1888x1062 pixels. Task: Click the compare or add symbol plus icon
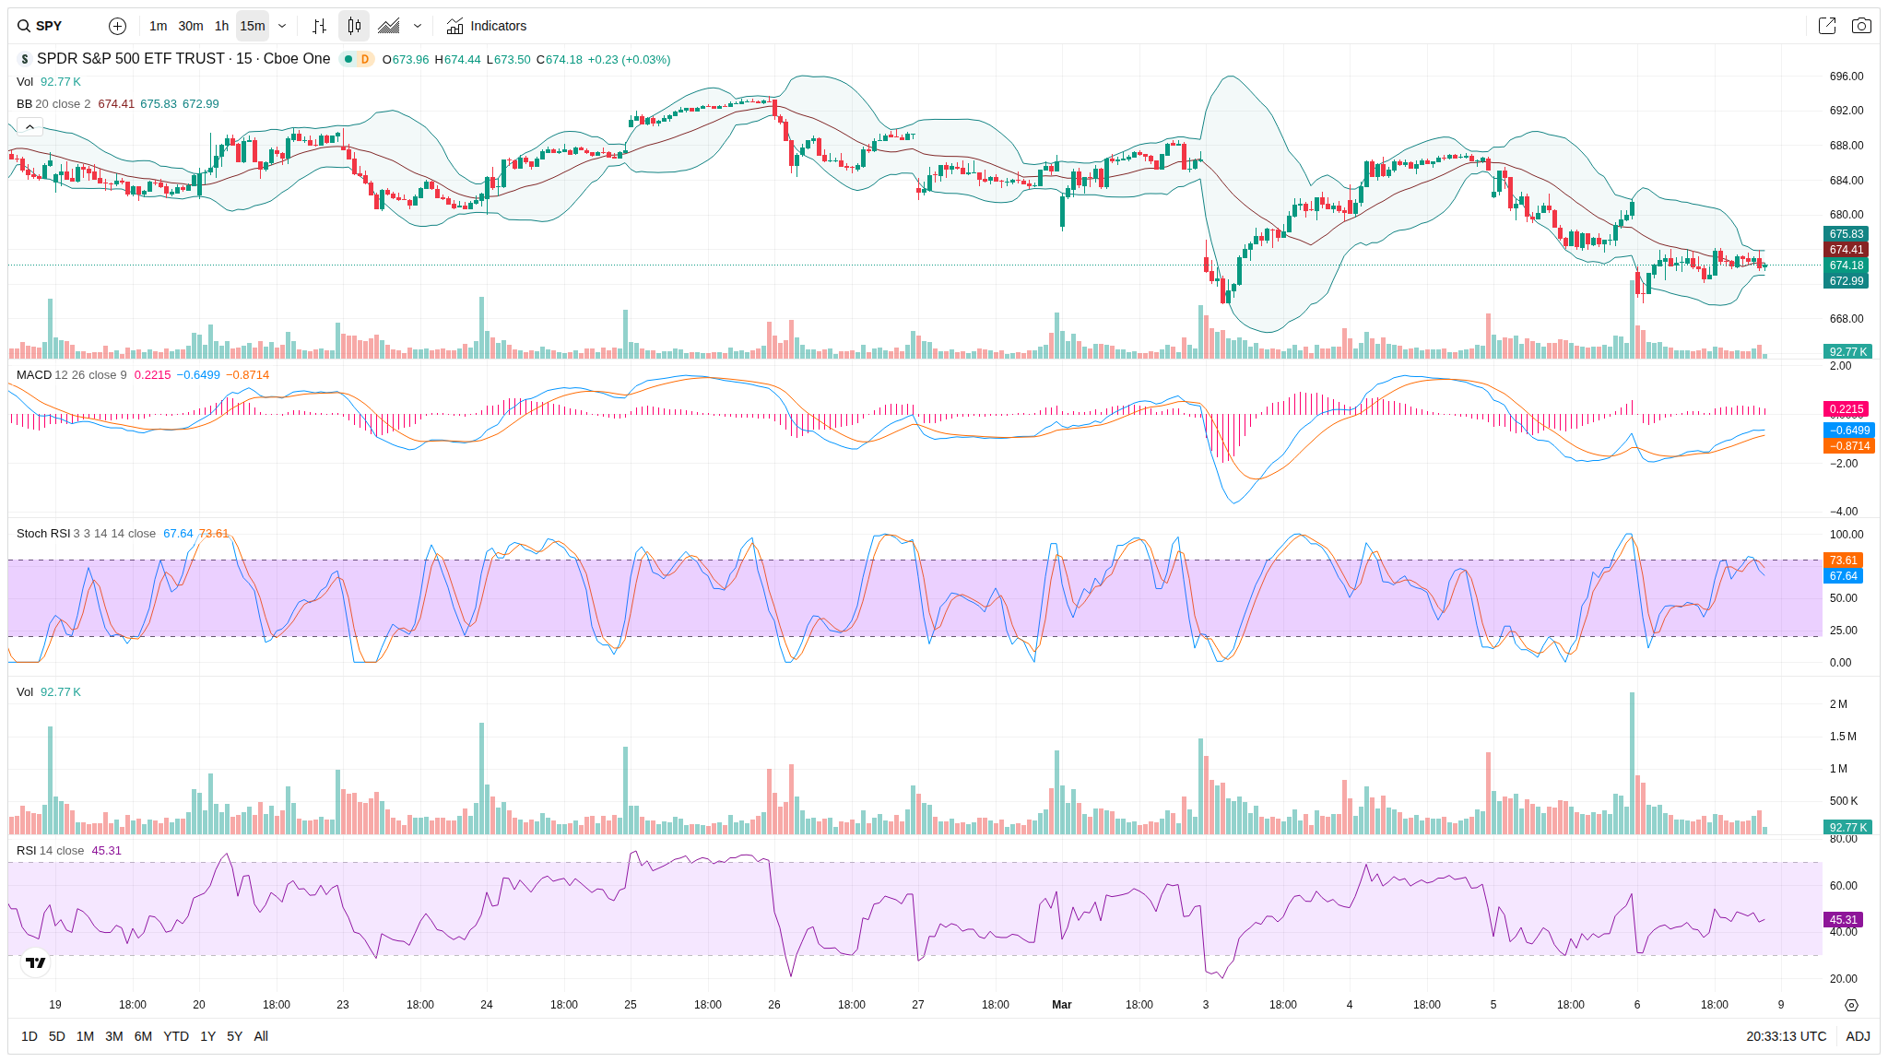click(x=117, y=26)
